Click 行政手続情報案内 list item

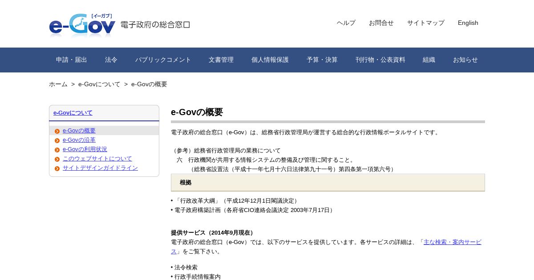(x=198, y=277)
